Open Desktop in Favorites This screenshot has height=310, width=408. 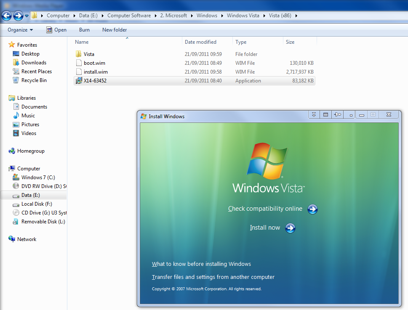tap(30, 54)
